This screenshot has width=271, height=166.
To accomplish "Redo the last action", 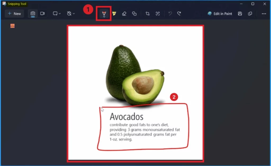I will [x=179, y=14].
